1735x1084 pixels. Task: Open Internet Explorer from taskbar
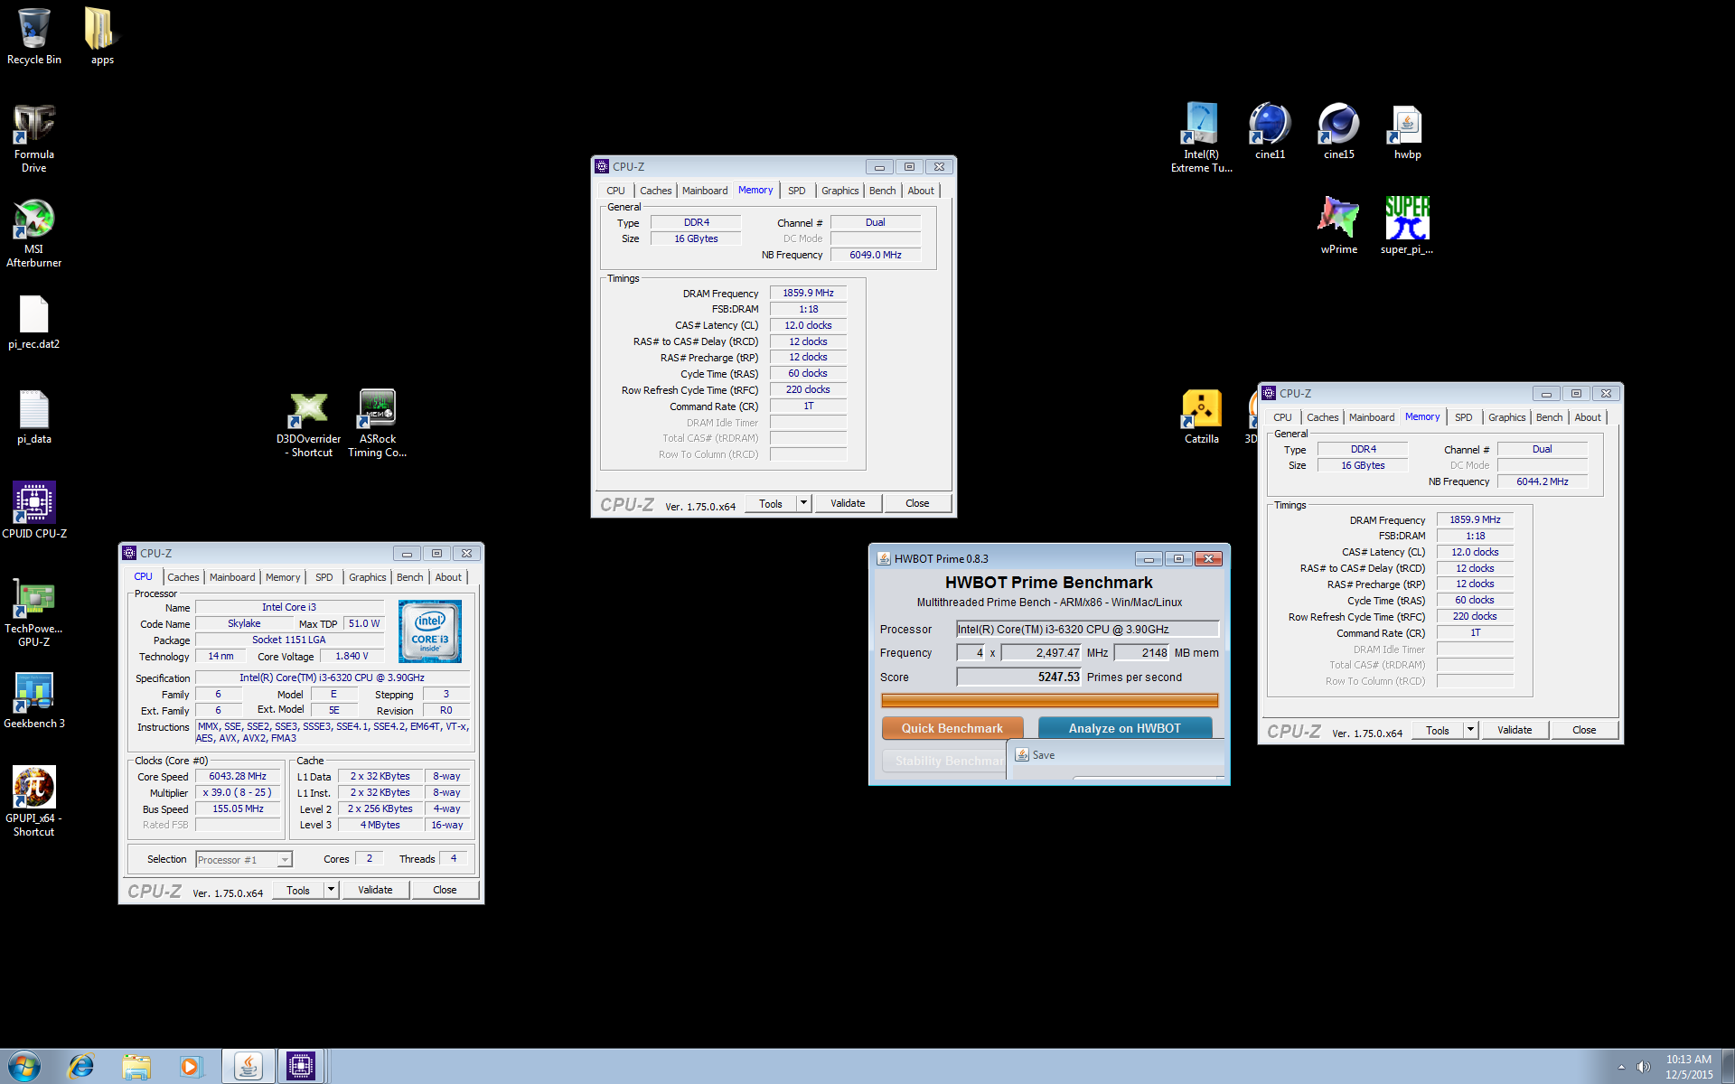(x=81, y=1067)
